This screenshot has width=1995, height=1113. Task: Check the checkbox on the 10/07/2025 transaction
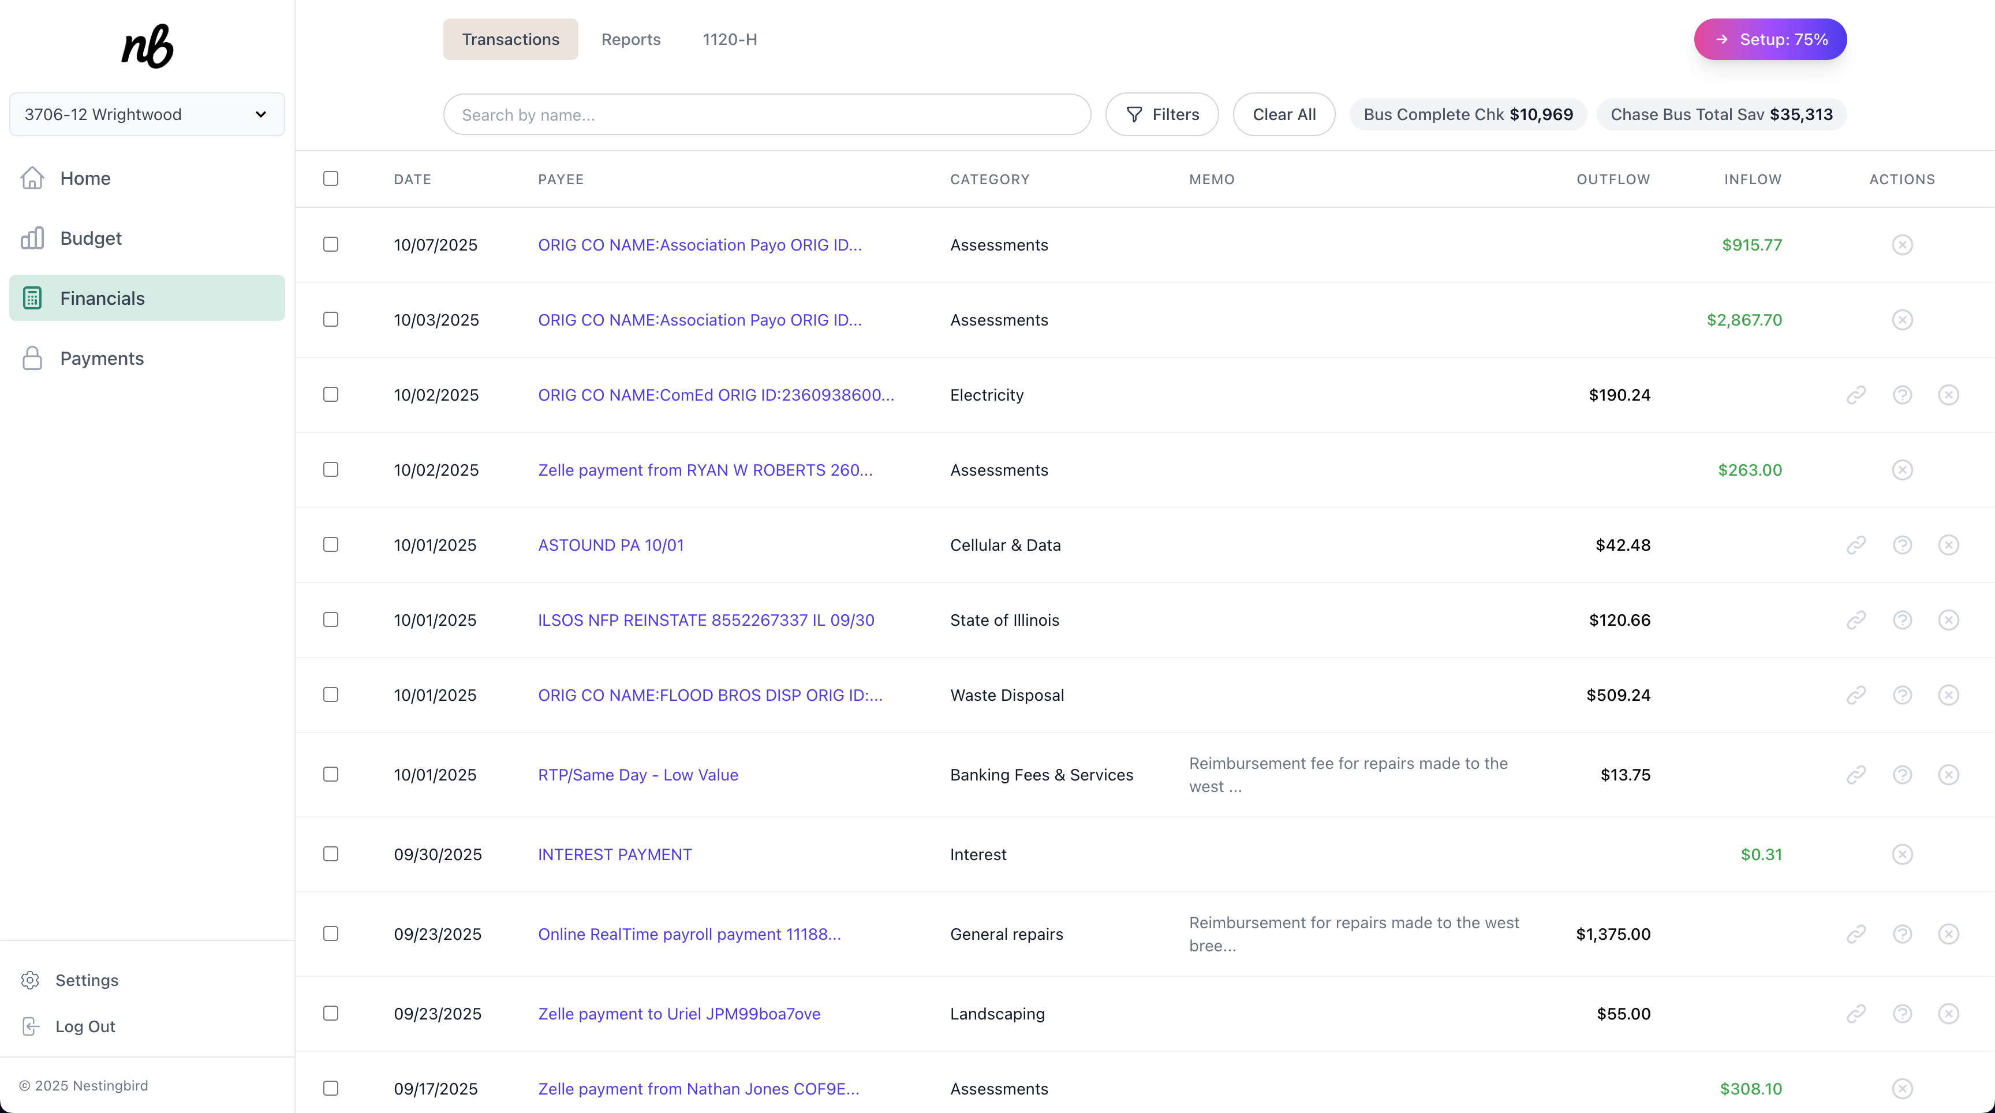pos(331,244)
